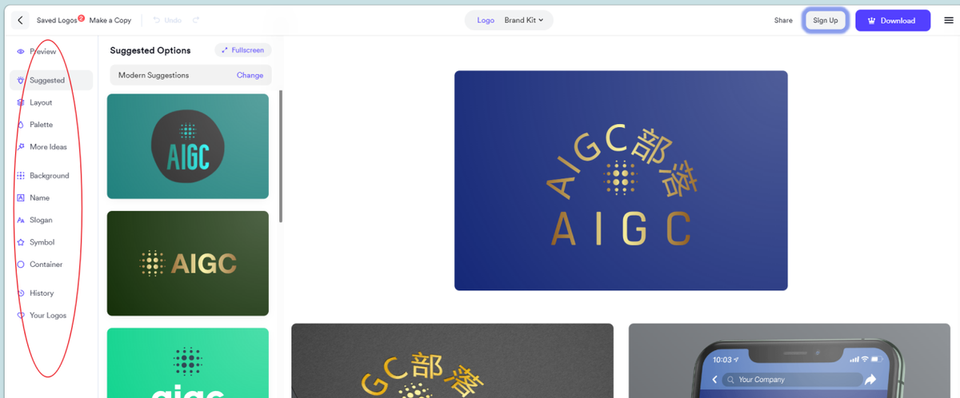Open the Slogan section
Viewport: 960px width, 398px height.
[x=41, y=220]
